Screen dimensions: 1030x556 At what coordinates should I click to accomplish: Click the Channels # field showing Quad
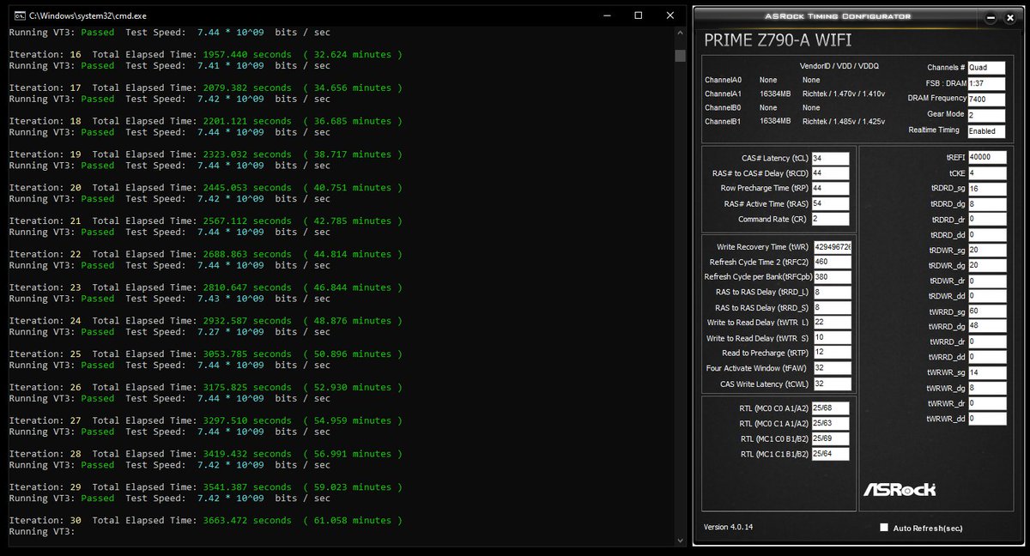click(986, 68)
